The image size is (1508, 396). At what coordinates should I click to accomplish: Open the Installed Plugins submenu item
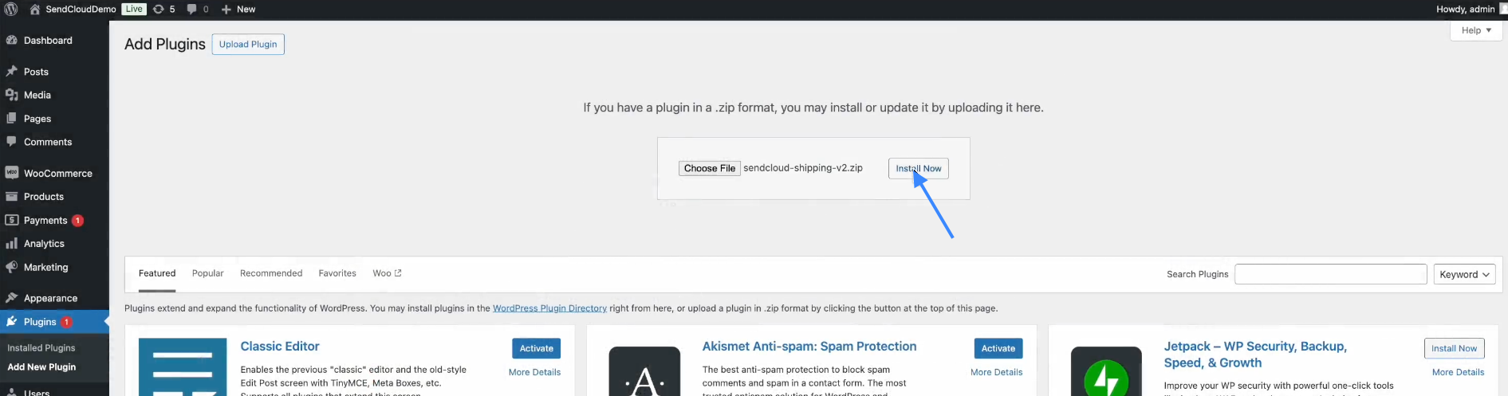tap(41, 348)
